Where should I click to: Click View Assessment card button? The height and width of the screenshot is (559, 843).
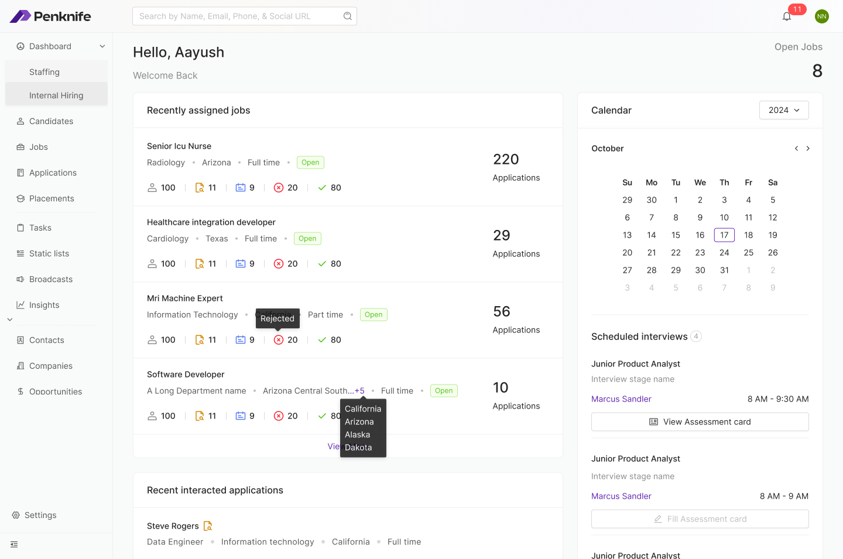tap(700, 422)
